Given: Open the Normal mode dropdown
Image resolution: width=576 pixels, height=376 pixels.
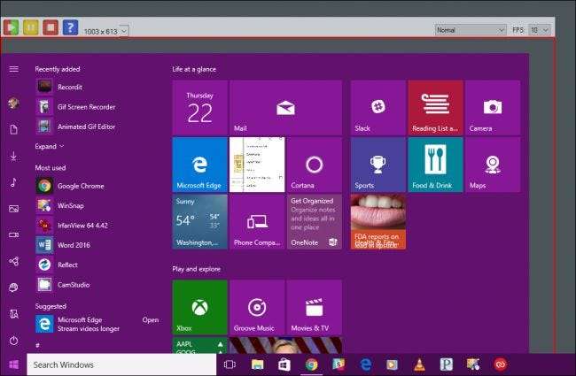Looking at the screenshot, I should [471, 29].
